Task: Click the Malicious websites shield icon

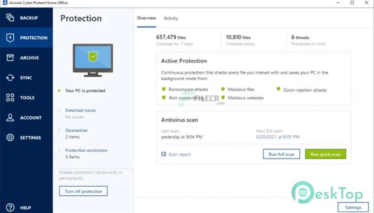Action: [223, 97]
